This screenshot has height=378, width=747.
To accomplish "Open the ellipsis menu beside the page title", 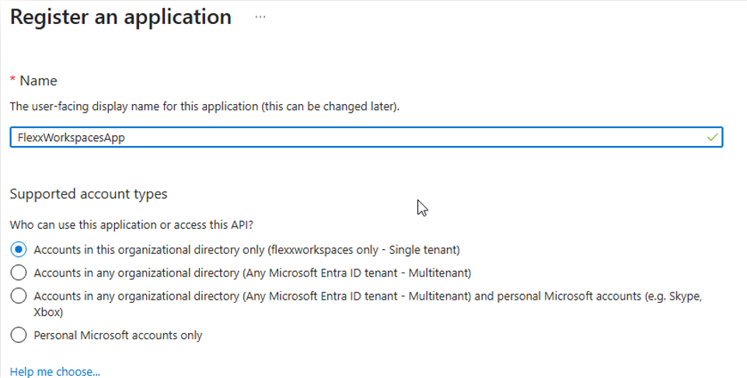I will (x=260, y=17).
